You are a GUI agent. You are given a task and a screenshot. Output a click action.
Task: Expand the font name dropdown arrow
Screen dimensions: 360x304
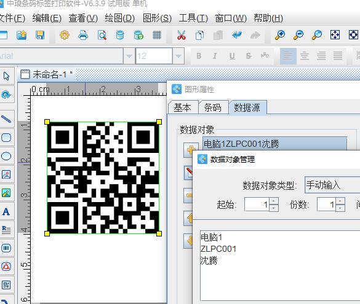(x=129, y=56)
